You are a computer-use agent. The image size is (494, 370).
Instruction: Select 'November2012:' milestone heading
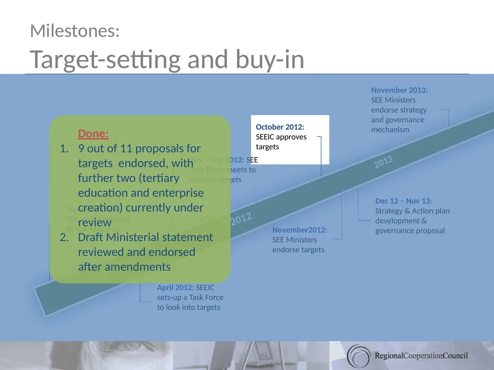pyautogui.click(x=299, y=230)
